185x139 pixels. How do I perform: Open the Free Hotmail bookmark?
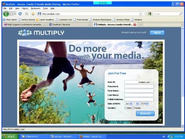point(81,20)
